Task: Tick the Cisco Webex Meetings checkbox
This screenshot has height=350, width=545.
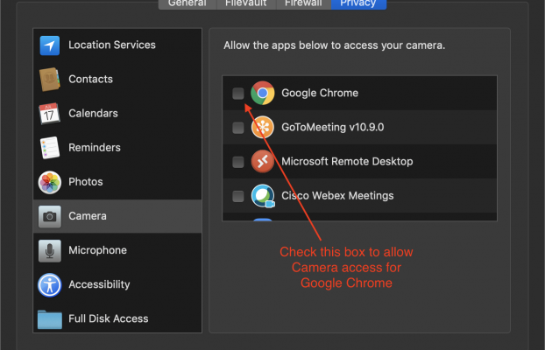Action: click(x=238, y=196)
